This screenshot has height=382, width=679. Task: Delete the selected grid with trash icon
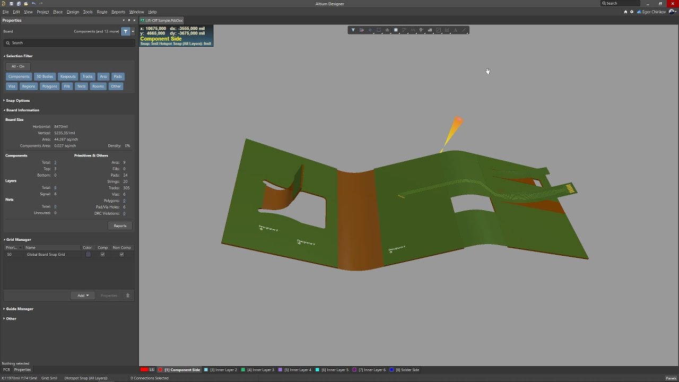(x=128, y=296)
